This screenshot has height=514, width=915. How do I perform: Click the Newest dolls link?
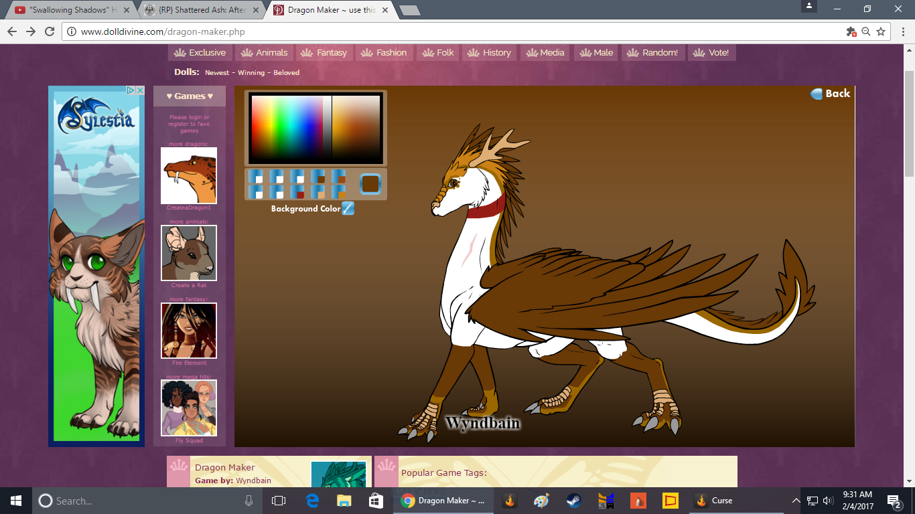(217, 72)
